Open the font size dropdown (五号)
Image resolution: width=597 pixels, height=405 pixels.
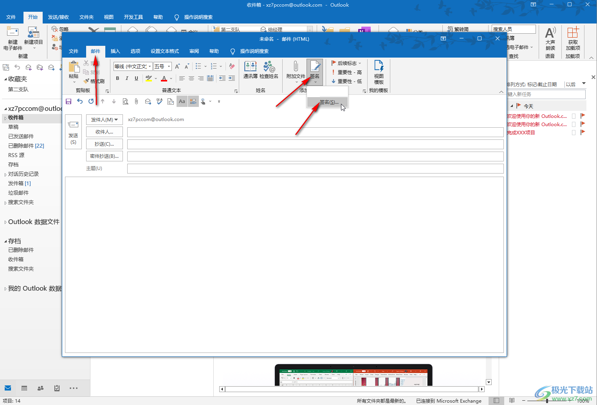(169, 67)
